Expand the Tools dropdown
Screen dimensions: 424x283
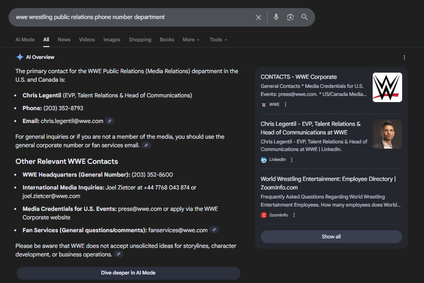[x=218, y=40]
